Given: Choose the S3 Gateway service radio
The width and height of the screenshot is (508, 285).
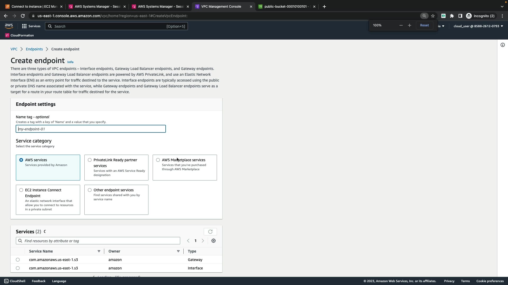Looking at the screenshot, I should click(18, 260).
